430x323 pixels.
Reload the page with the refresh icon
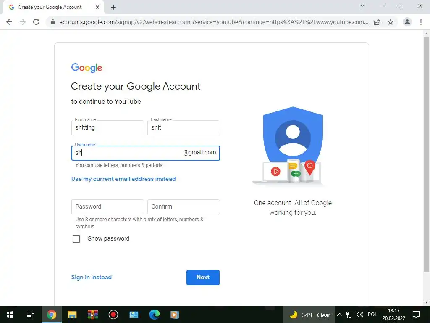point(36,22)
